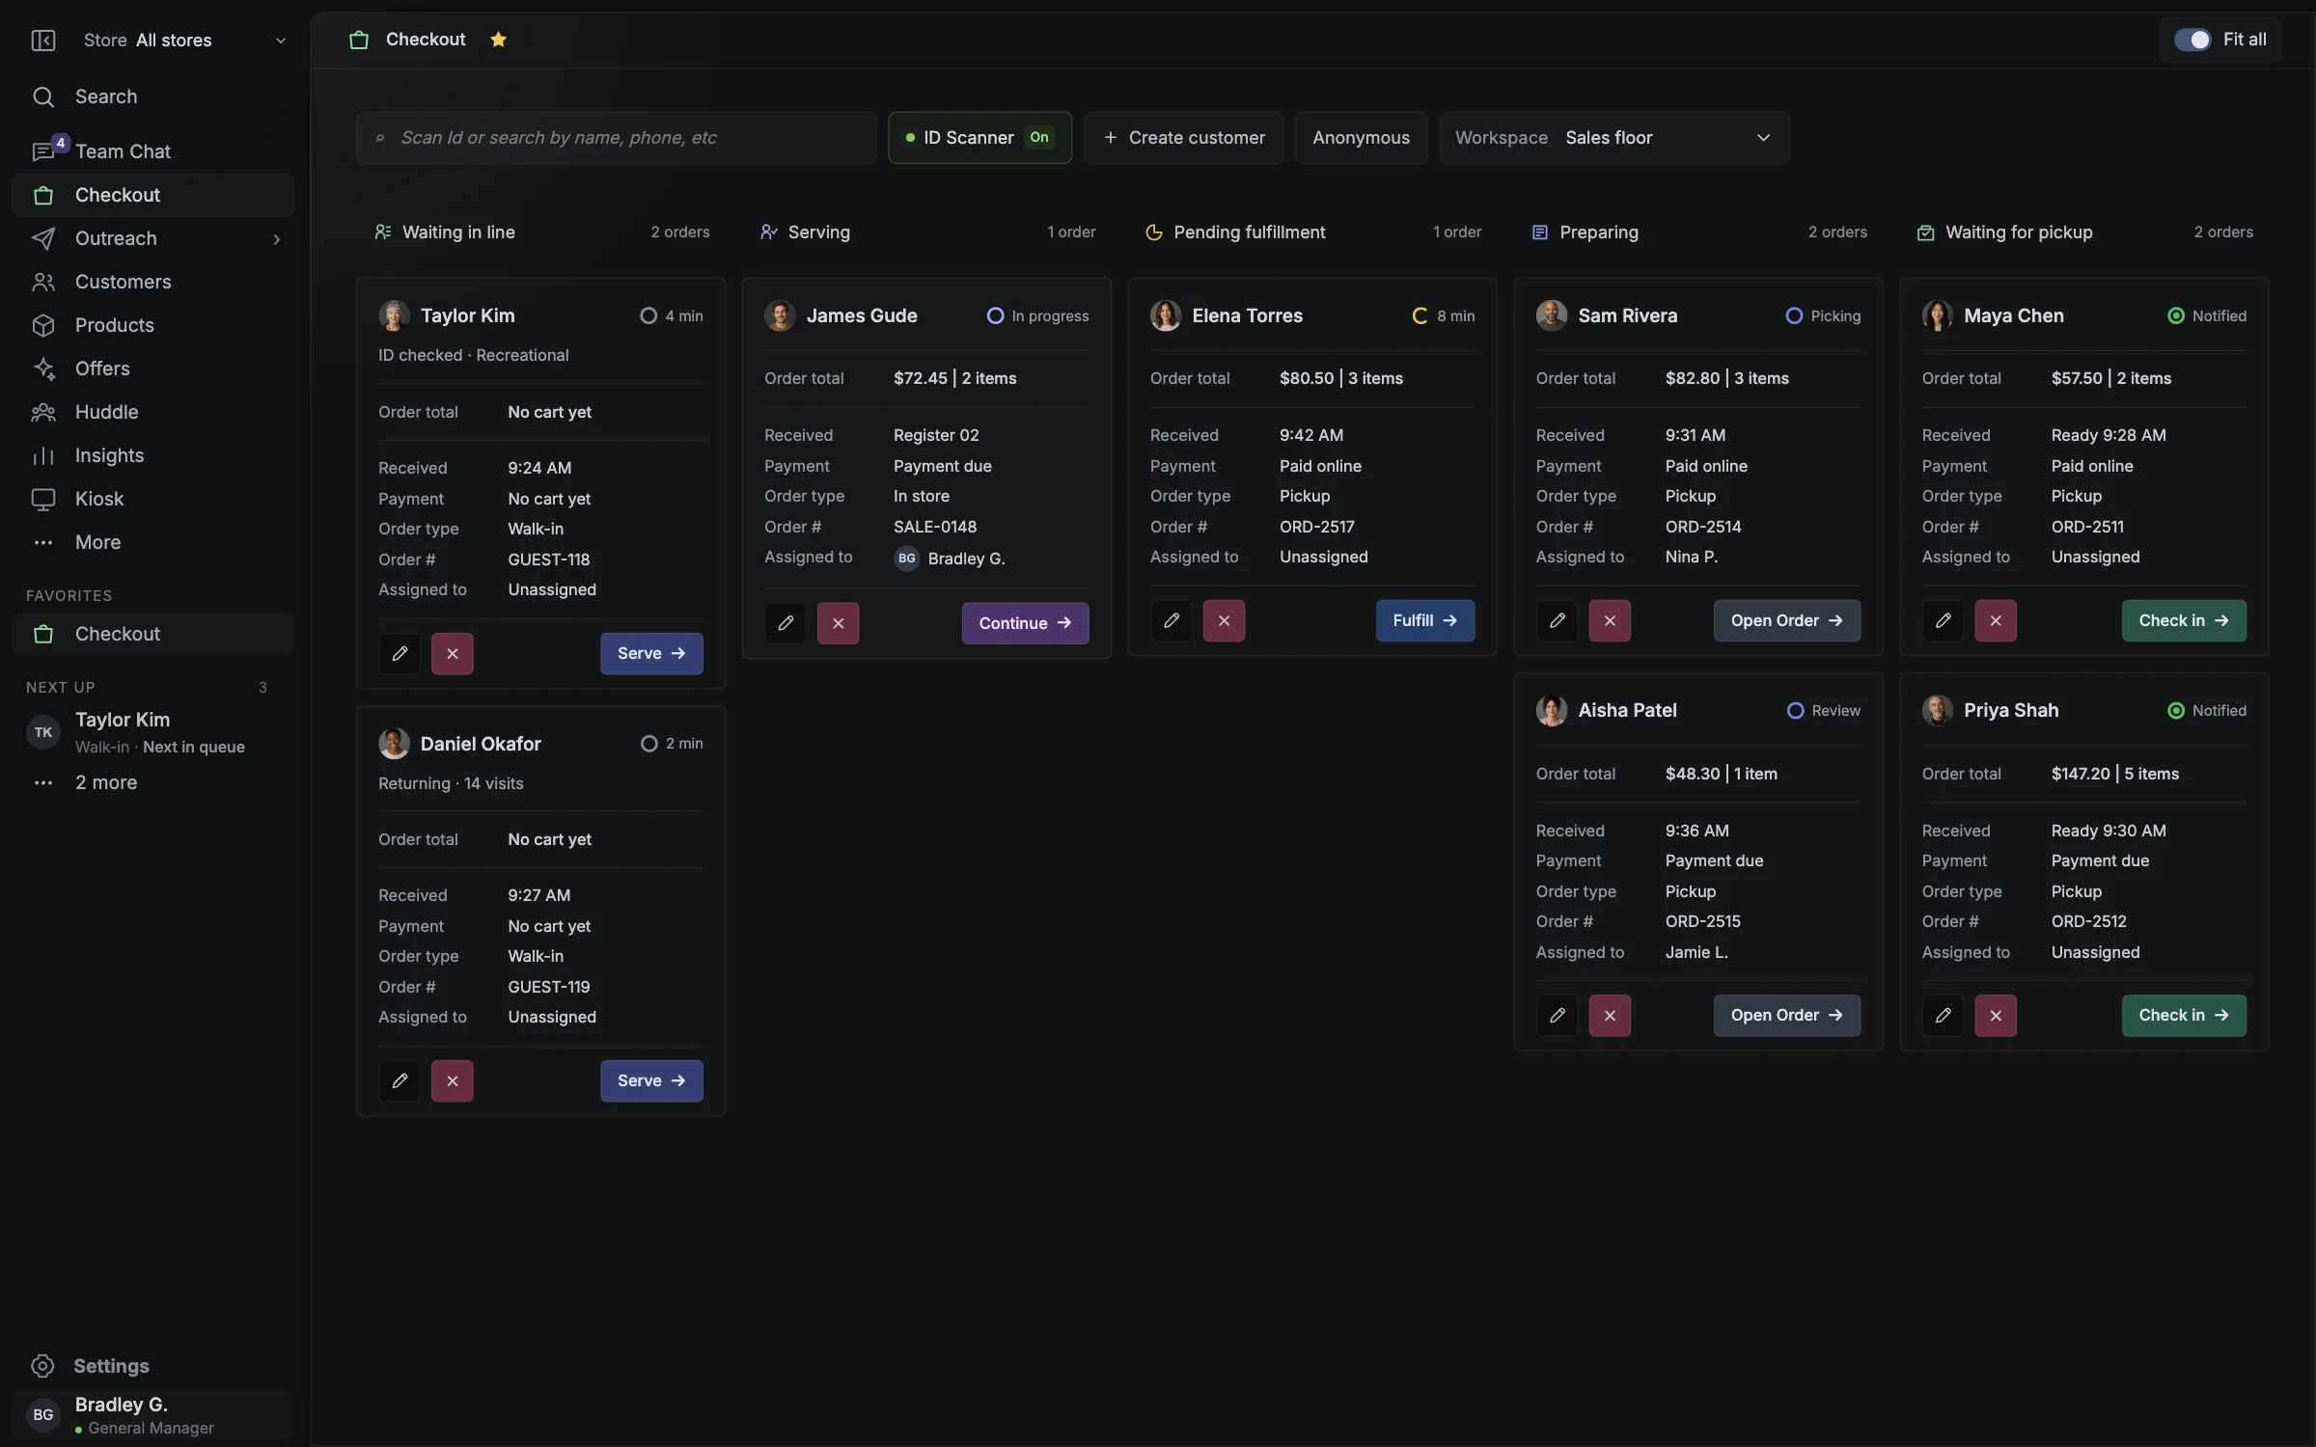Select Taylor Kim in Next Up list

click(x=152, y=732)
